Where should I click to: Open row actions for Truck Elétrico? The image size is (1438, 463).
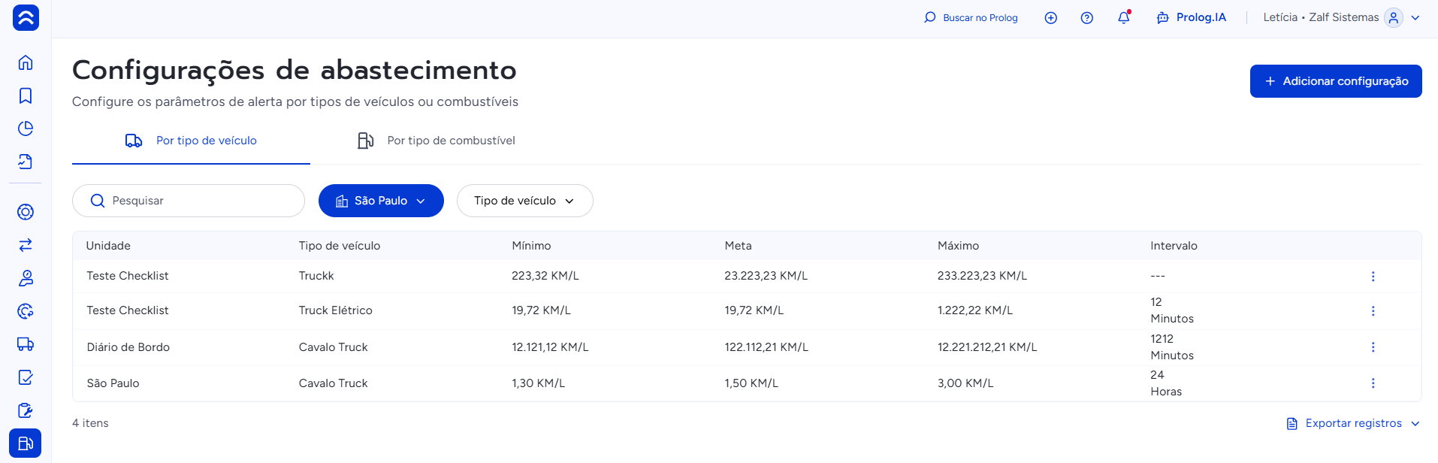[1373, 311]
